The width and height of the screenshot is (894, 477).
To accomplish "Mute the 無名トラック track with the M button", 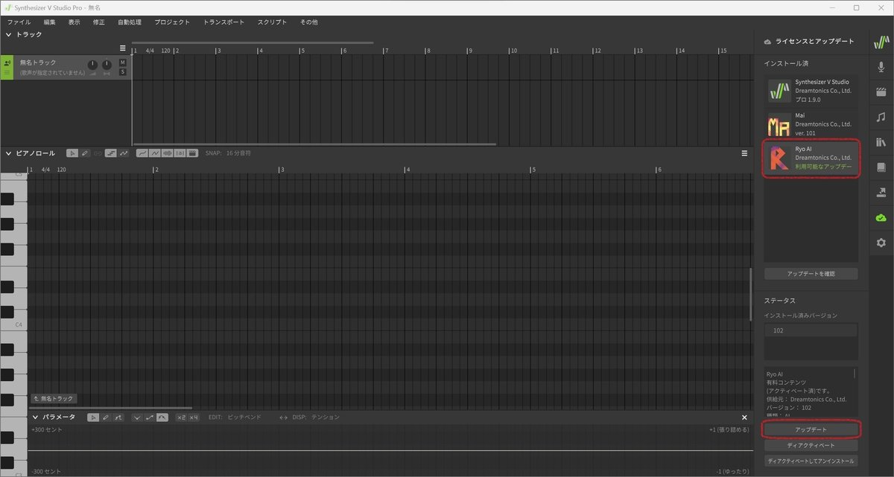I will click(122, 63).
